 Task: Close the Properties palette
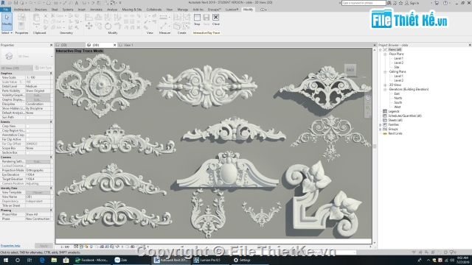[51, 45]
